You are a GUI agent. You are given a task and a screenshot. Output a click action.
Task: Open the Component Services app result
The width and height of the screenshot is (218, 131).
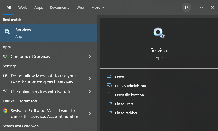point(48,57)
